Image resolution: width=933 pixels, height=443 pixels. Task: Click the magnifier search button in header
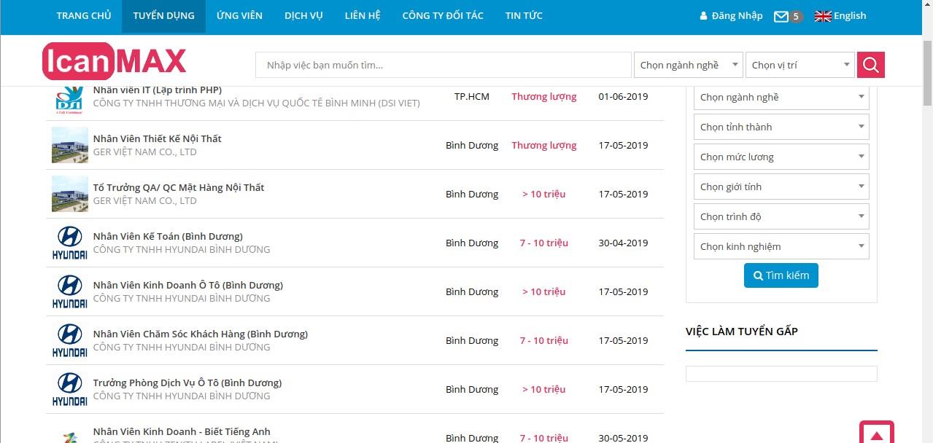click(x=870, y=65)
